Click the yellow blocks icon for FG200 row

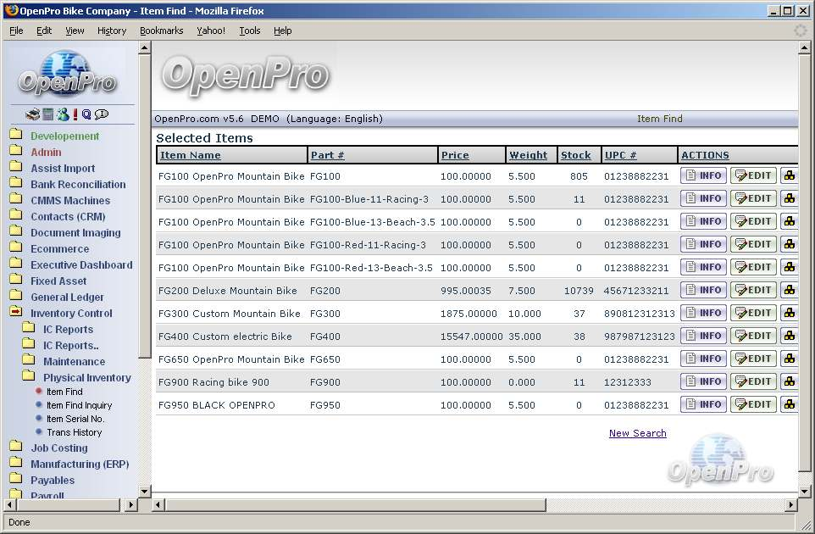pyautogui.click(x=789, y=290)
